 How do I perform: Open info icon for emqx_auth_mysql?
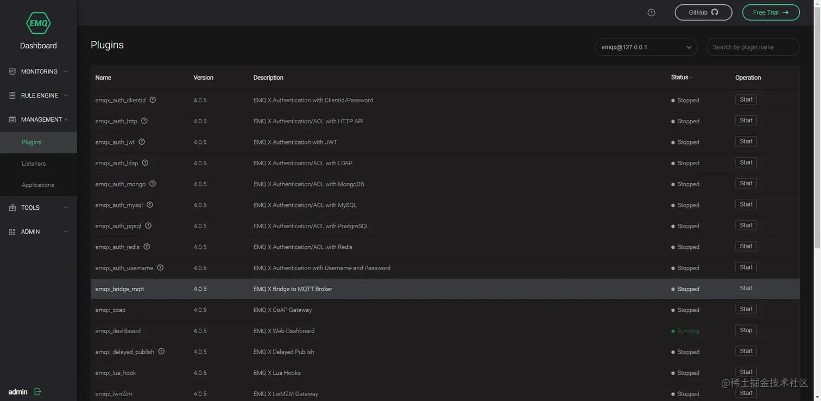150,205
